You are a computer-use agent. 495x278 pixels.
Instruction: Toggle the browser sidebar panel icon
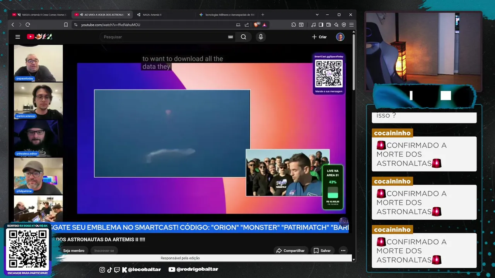[321, 25]
